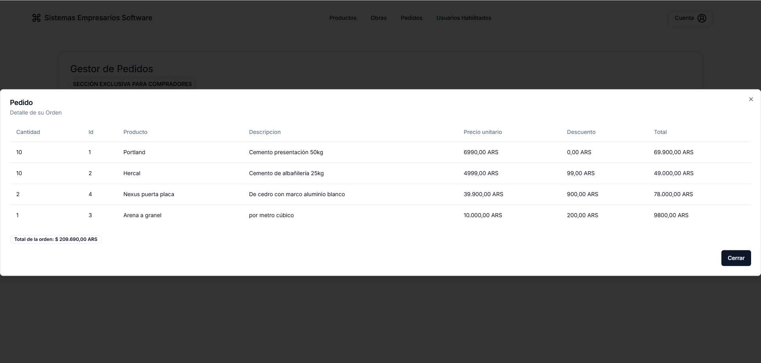The height and width of the screenshot is (363, 761).
Task: Click the Sistemas Empresarios Software title
Action: click(98, 18)
